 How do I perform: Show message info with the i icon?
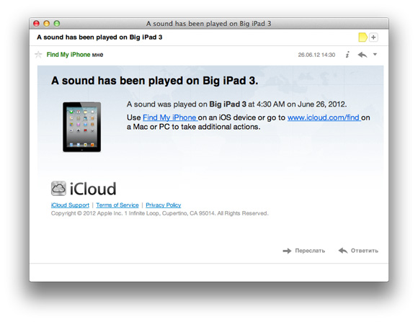click(x=347, y=55)
